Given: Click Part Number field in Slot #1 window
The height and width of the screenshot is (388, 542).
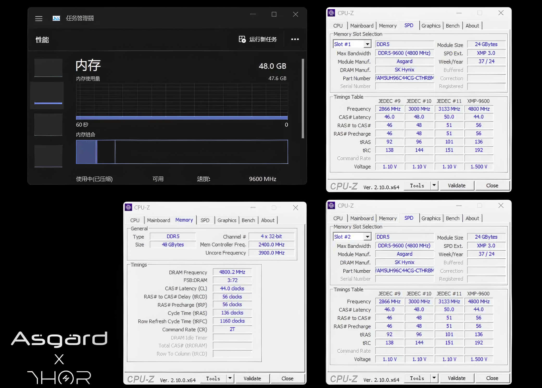Looking at the screenshot, I should click(x=405, y=78).
